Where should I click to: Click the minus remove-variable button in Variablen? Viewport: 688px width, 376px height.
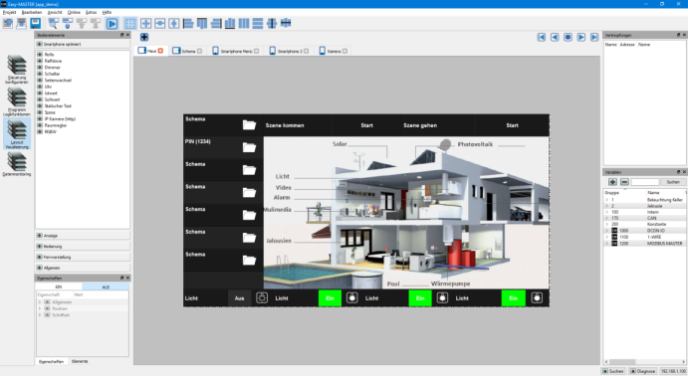[x=624, y=182]
